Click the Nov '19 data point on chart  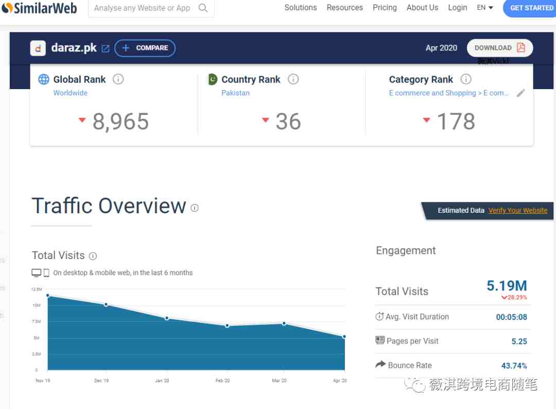coord(48,296)
